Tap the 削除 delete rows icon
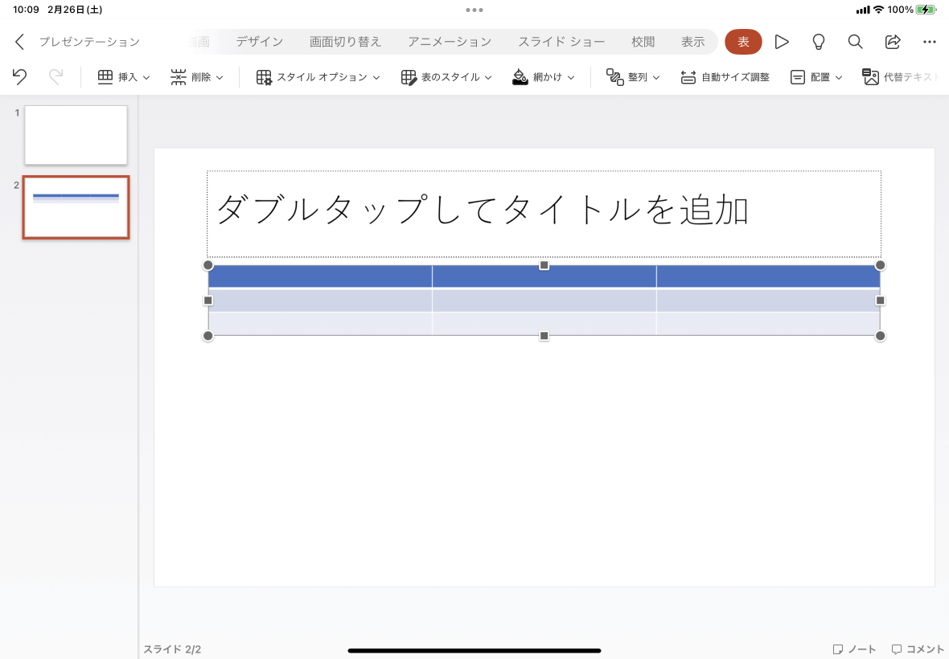The image size is (949, 659). pos(178,77)
